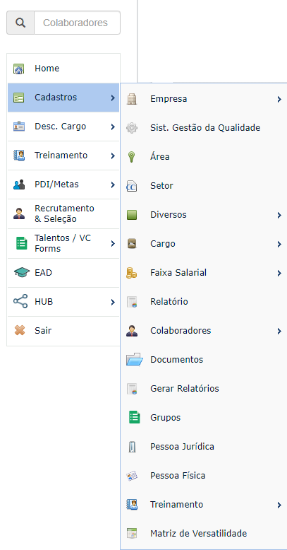Click the Sair orange X icon
Screen dimensions: 287x550
[x=20, y=330]
